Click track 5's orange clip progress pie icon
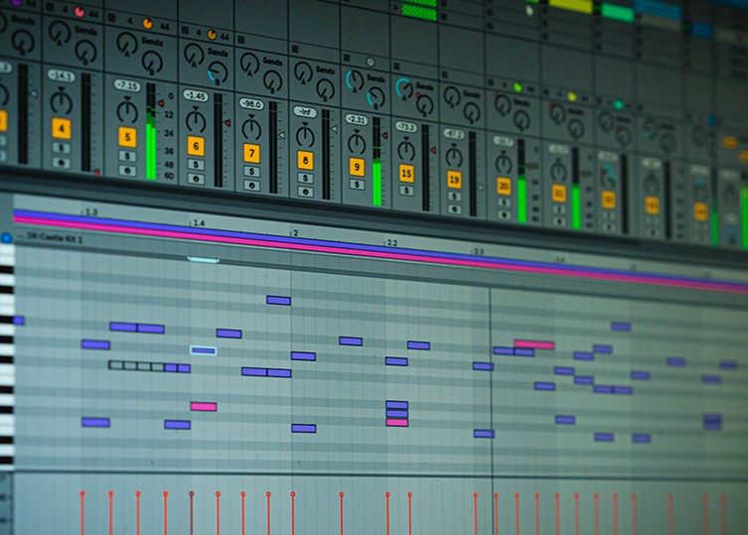The height and width of the screenshot is (535, 748). (x=148, y=24)
